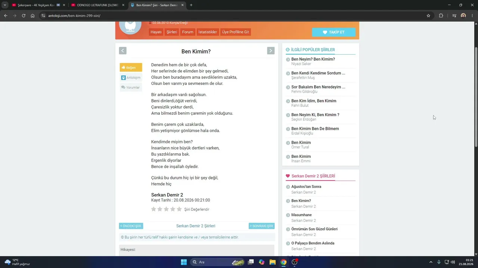Open Ben Kimim by Ömer Tural

click(301, 143)
